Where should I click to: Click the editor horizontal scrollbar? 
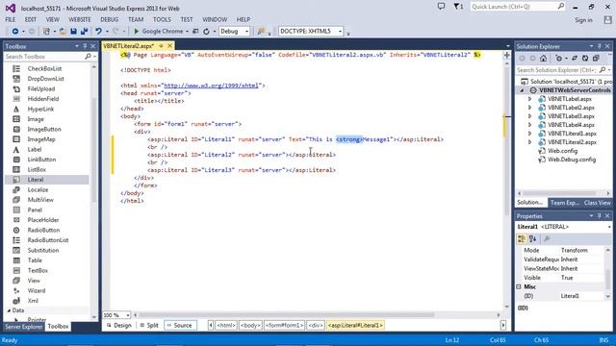(287, 314)
